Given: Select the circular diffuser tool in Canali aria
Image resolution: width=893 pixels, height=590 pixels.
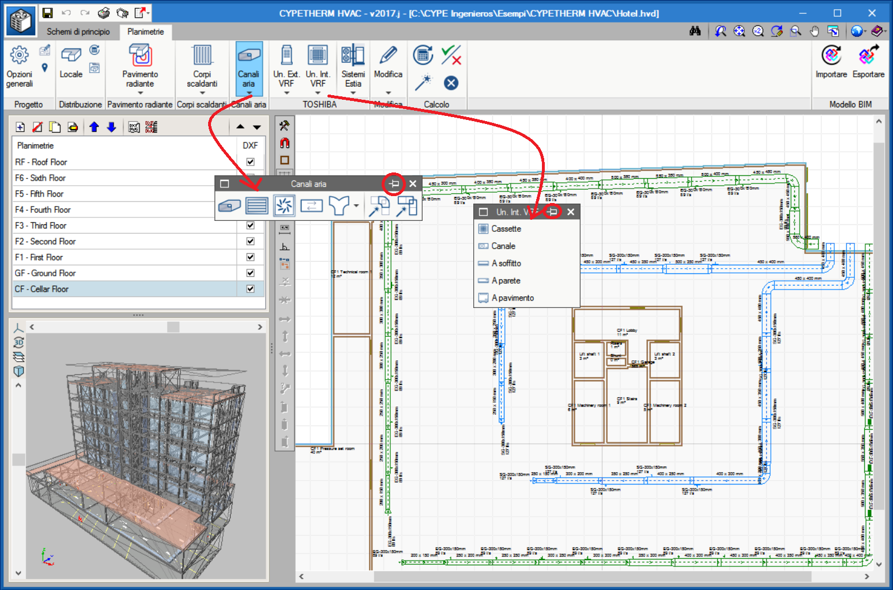Looking at the screenshot, I should pos(284,205).
